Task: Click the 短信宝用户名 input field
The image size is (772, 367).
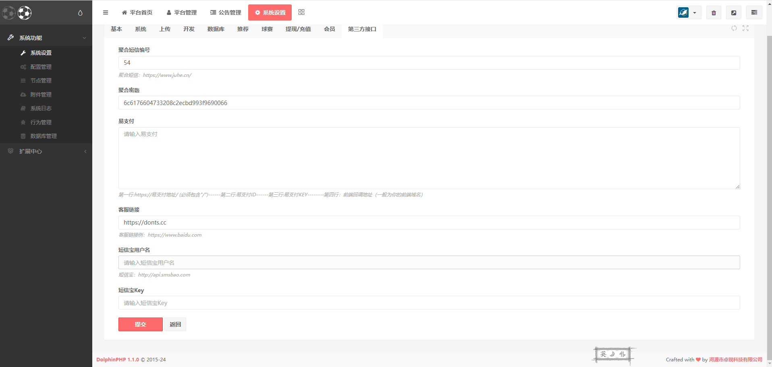Action: (429, 263)
